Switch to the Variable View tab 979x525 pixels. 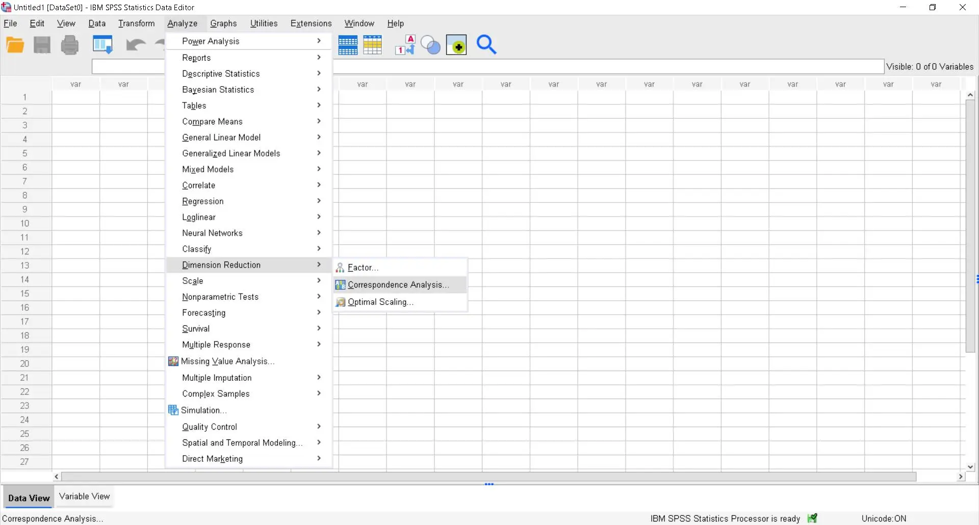click(x=84, y=496)
